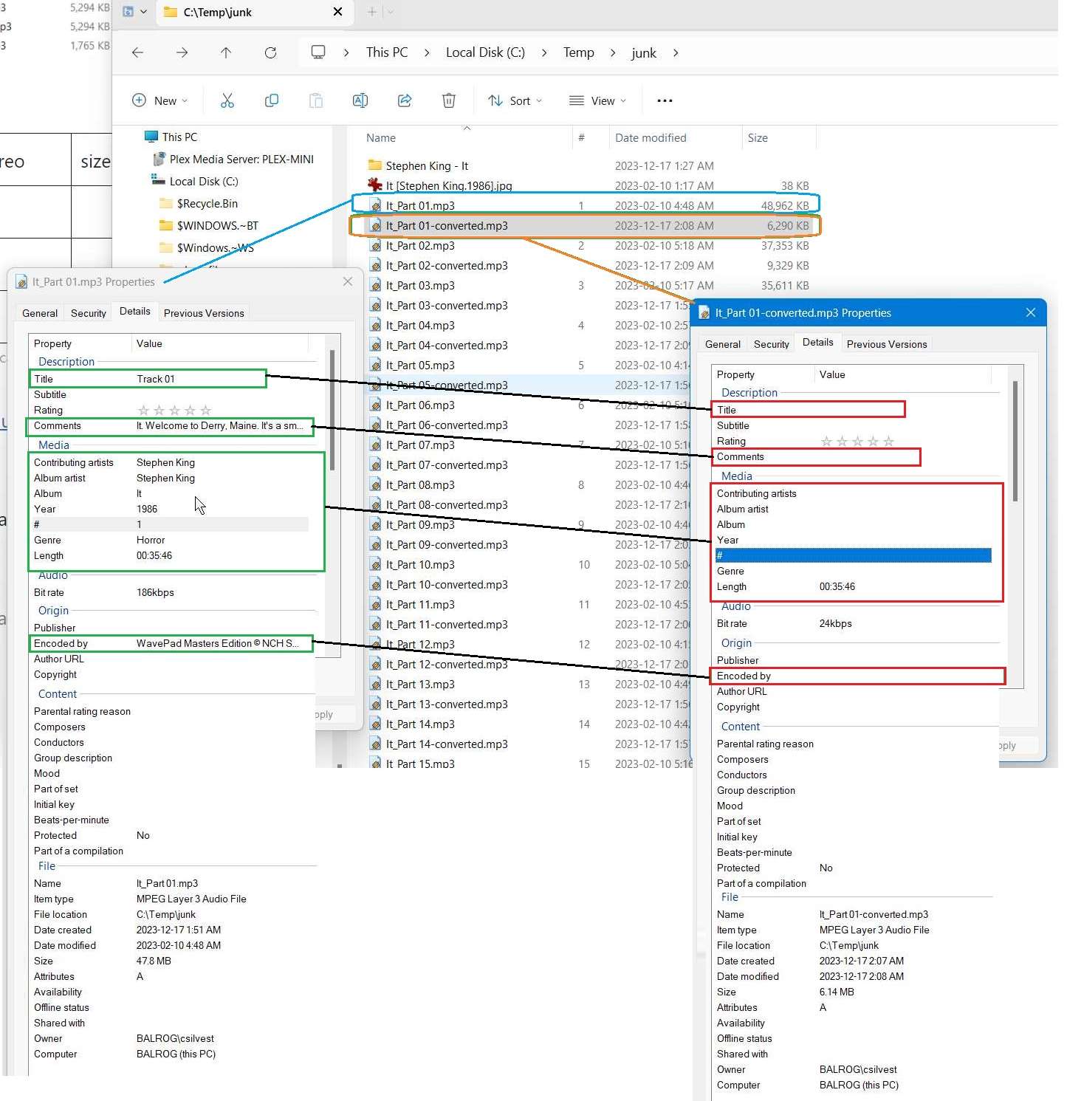This screenshot has height=1101, width=1067.
Task: Select It_Part 02.mp3 in file list
Action: coord(420,246)
